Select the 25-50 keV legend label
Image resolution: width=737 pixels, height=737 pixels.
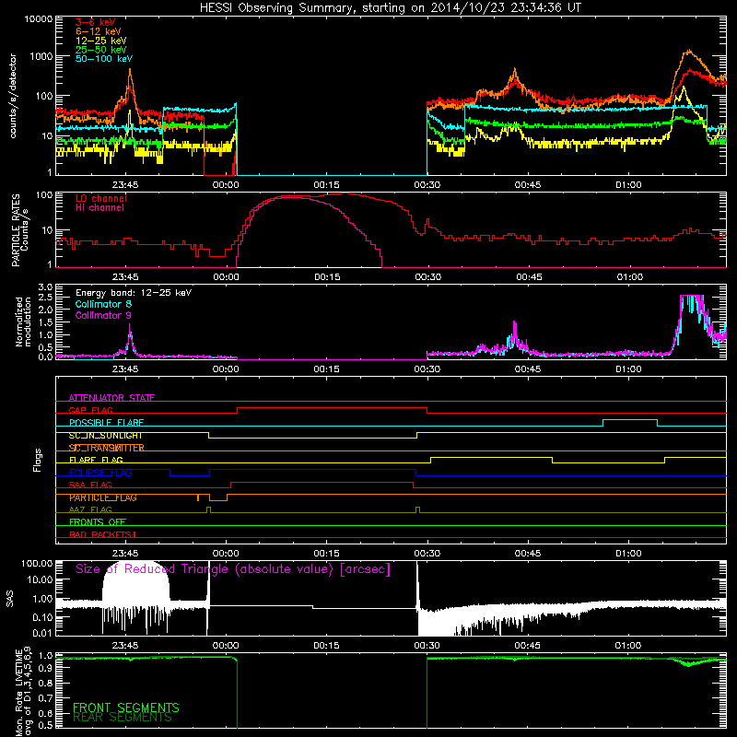coord(101,50)
